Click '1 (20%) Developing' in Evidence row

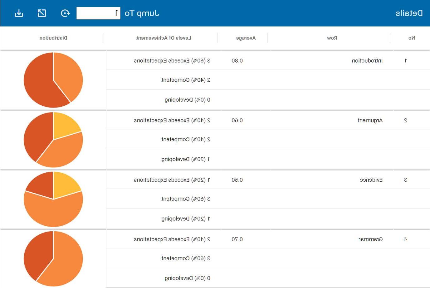click(x=186, y=219)
